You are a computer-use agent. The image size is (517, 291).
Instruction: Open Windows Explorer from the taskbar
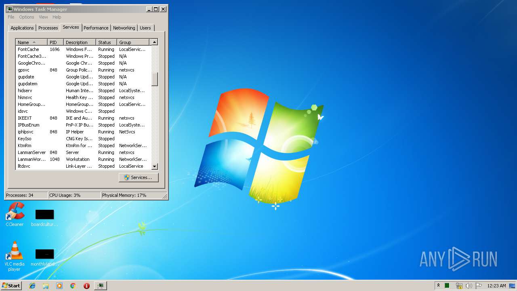pyautogui.click(x=46, y=286)
